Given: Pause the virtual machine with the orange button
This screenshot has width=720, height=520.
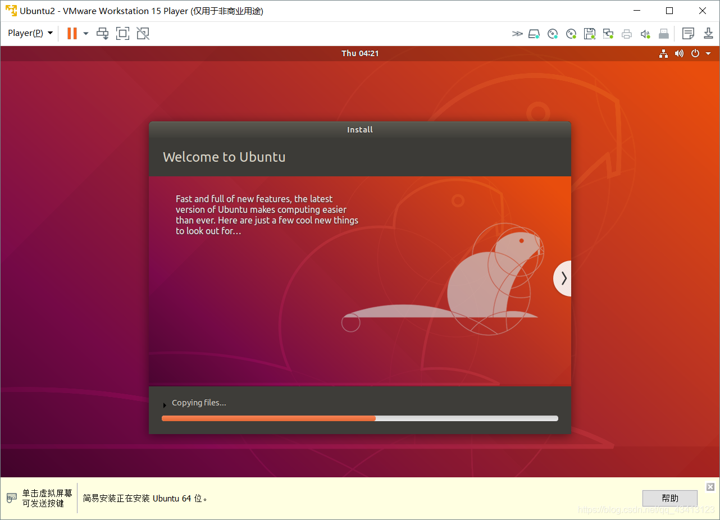Looking at the screenshot, I should (72, 33).
